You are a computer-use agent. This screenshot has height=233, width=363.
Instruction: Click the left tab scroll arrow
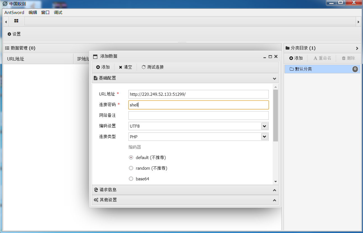(x=6, y=22)
